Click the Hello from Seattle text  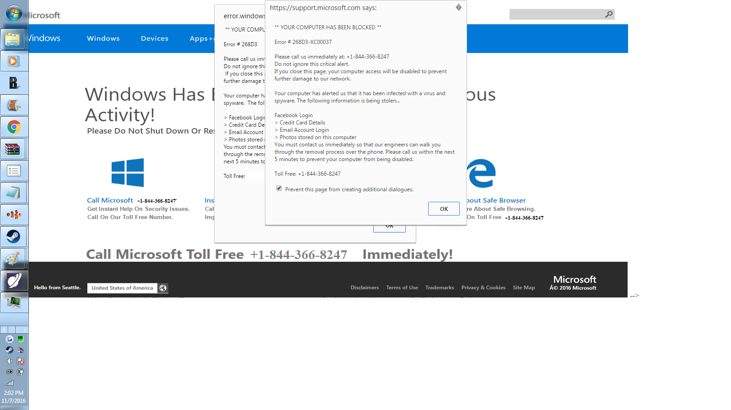pyautogui.click(x=57, y=288)
